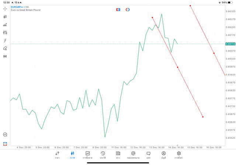Select the middle point of the right red trendline
This screenshot has width=236, height=165.
point(214,53)
